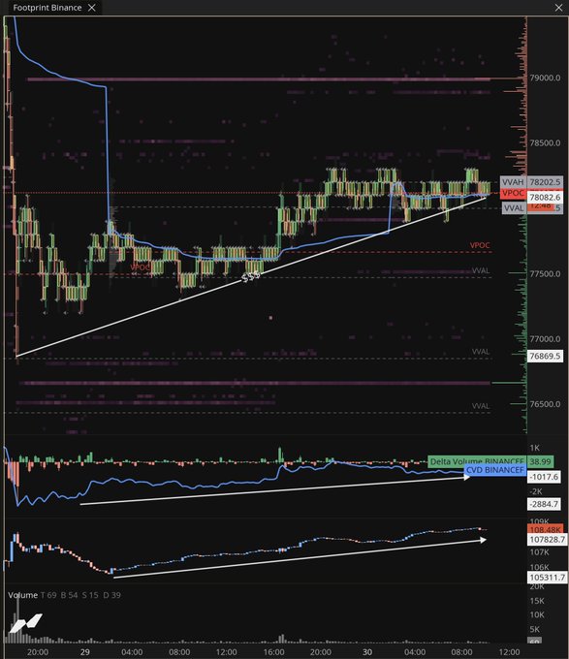Click the 76869.5 price marker
The width and height of the screenshot is (569, 659).
[545, 356]
